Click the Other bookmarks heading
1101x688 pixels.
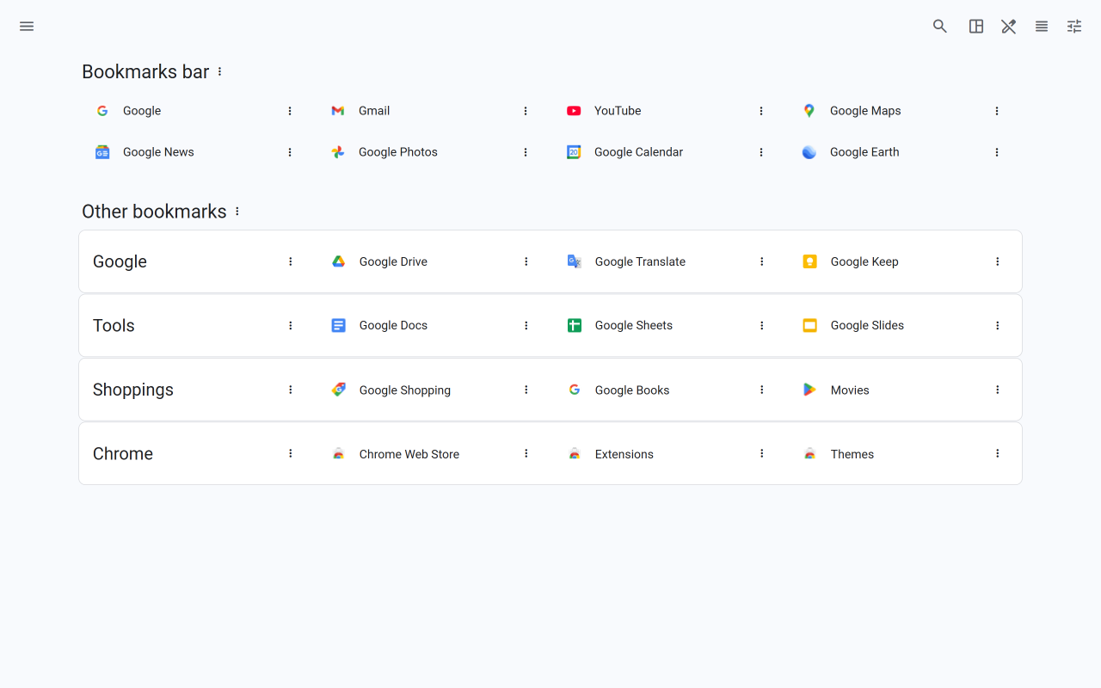154,212
